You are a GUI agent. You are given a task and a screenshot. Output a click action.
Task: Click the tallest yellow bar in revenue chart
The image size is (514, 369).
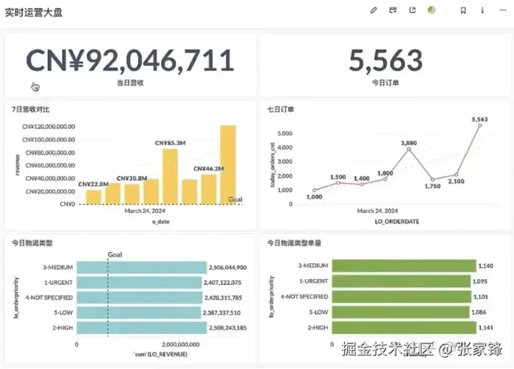pos(228,165)
